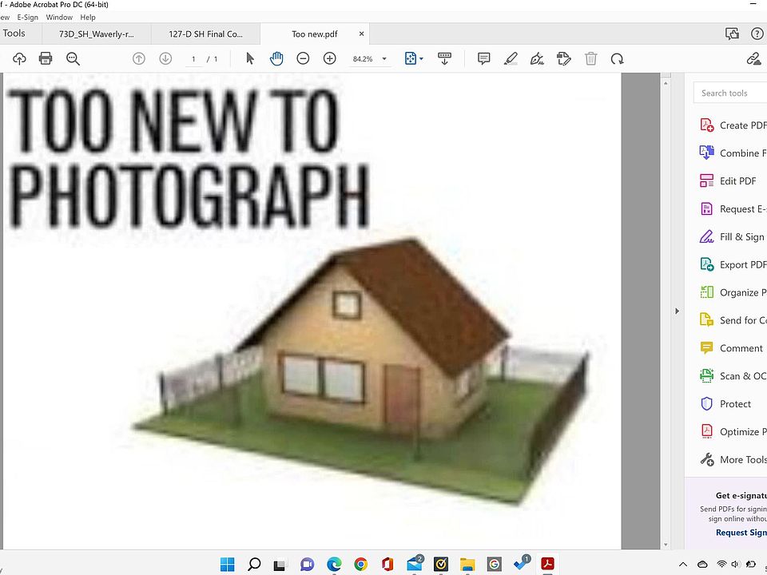
Task: Open the Combine Files tool
Action: [733, 153]
